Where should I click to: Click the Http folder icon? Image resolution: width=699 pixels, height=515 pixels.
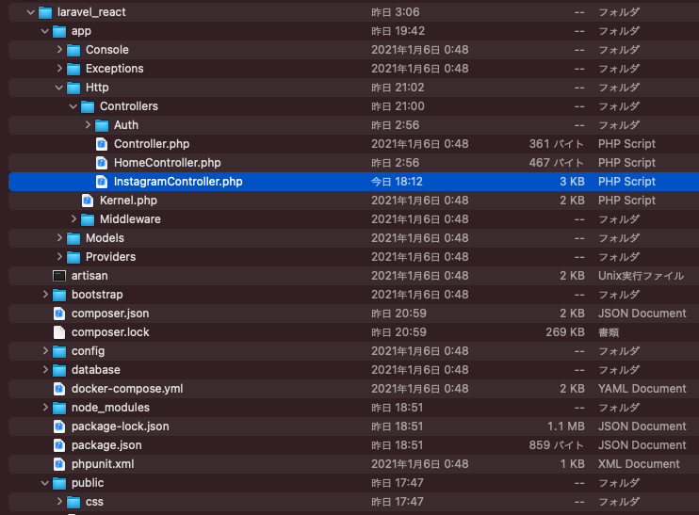click(73, 88)
